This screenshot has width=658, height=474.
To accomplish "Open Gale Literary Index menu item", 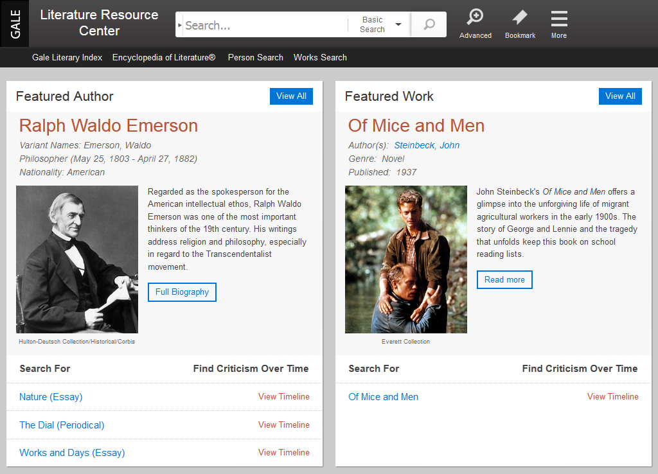I will click(x=67, y=57).
